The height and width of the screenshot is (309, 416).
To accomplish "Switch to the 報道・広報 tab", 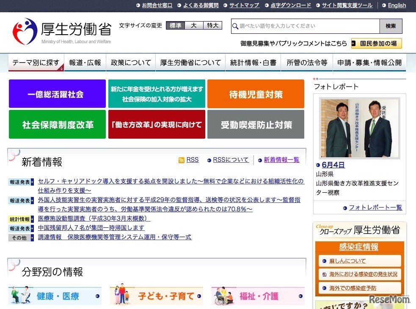I will tap(85, 62).
